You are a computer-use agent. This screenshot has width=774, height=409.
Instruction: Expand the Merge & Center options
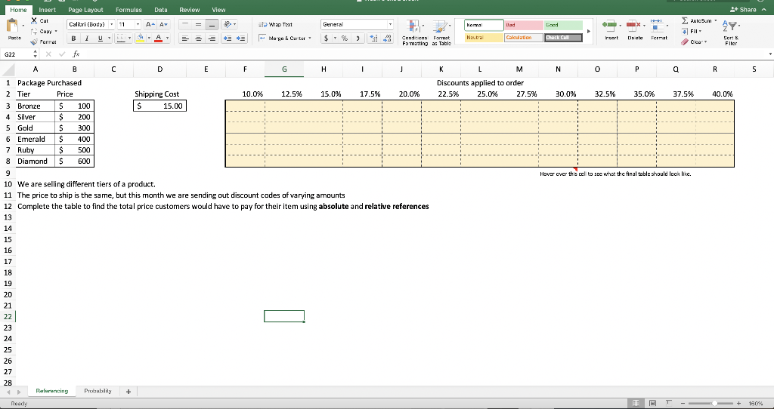(x=310, y=38)
